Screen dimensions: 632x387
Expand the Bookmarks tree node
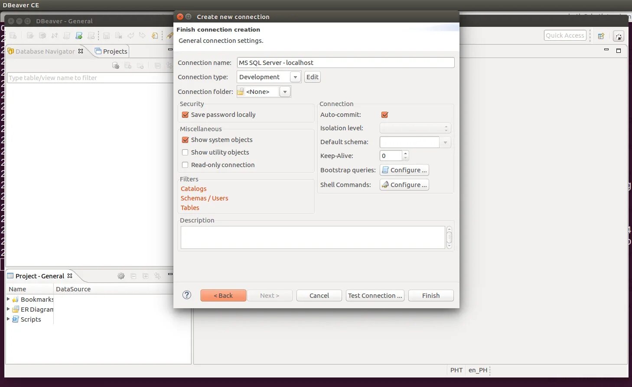pyautogui.click(x=8, y=299)
